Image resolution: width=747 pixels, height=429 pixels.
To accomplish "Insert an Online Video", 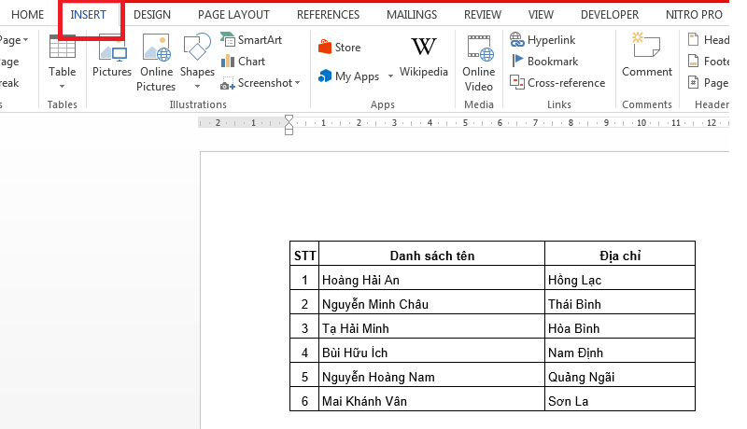I will (x=479, y=63).
